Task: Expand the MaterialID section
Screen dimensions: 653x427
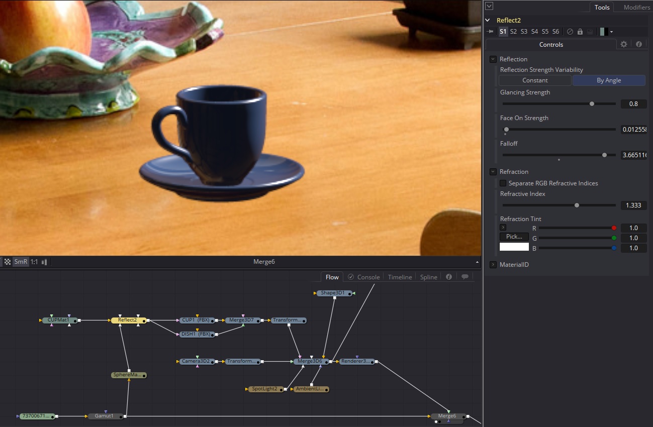Action: coord(493,265)
